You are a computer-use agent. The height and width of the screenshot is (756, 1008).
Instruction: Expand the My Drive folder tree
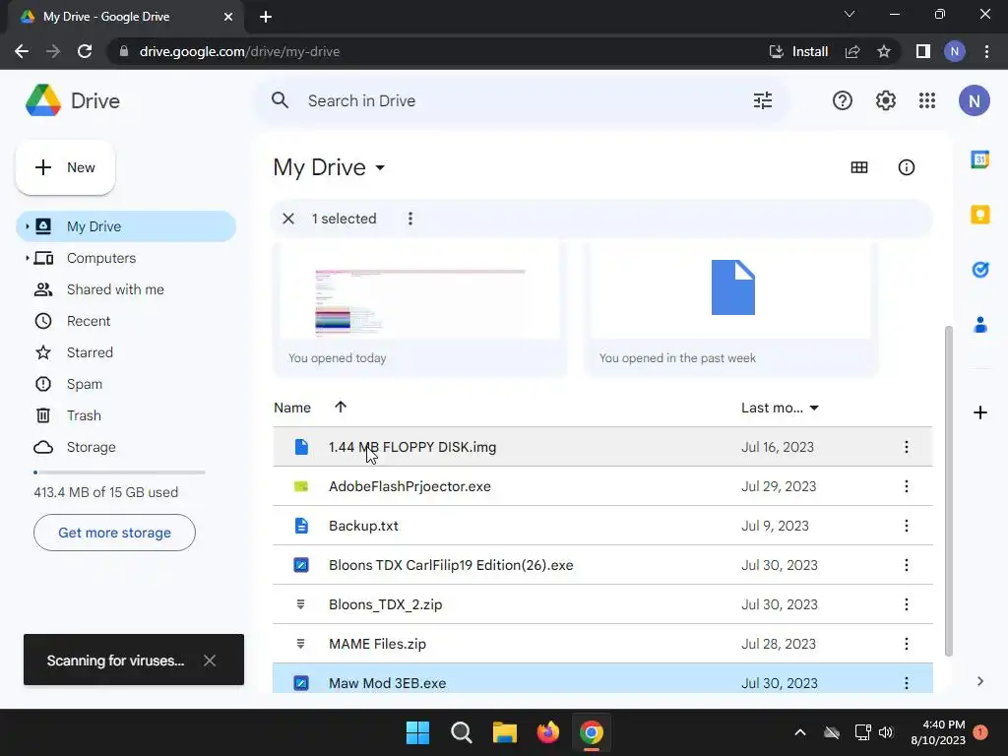click(x=27, y=226)
